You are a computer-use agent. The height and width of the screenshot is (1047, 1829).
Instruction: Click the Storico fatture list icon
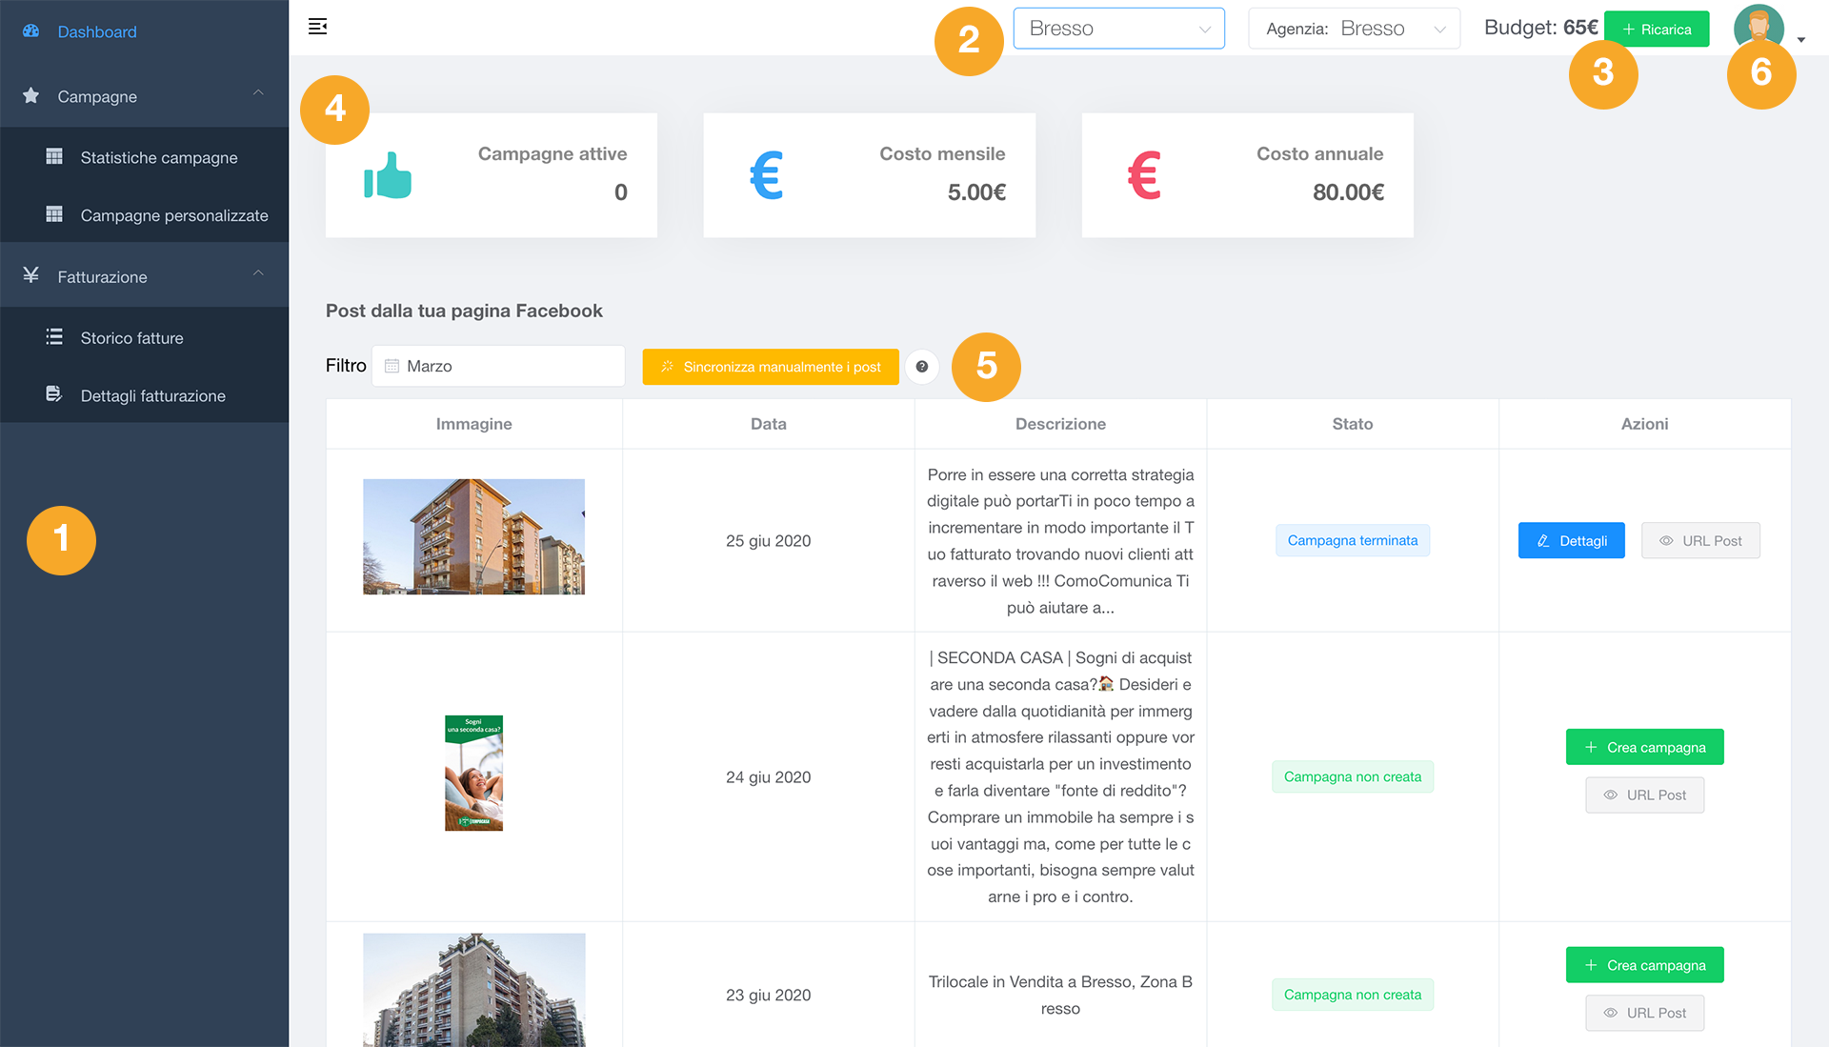(x=54, y=337)
